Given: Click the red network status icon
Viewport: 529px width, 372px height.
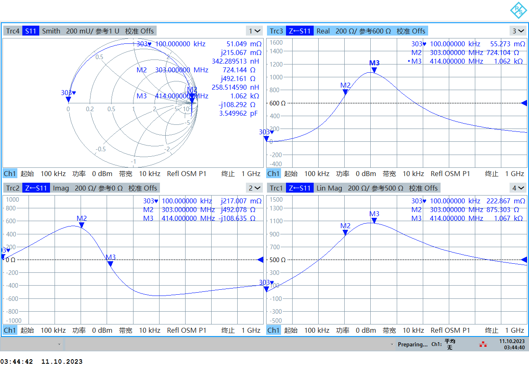Looking at the screenshot, I should (x=483, y=344).
